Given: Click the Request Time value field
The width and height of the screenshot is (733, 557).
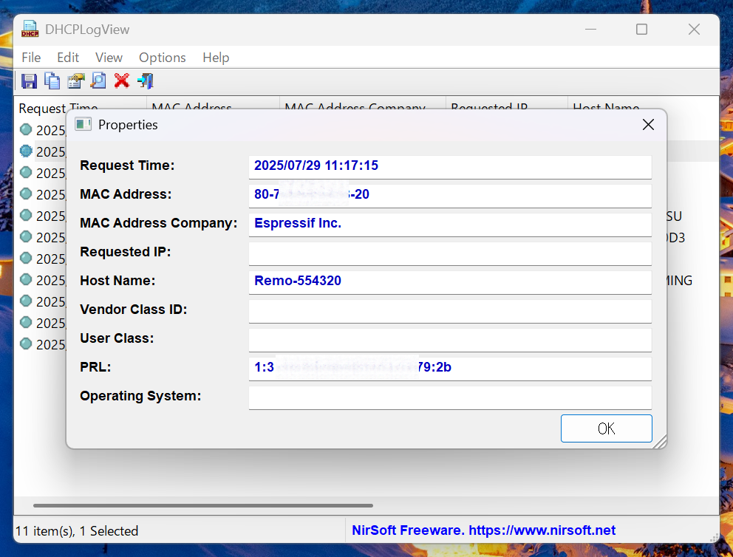Looking at the screenshot, I should pos(450,167).
